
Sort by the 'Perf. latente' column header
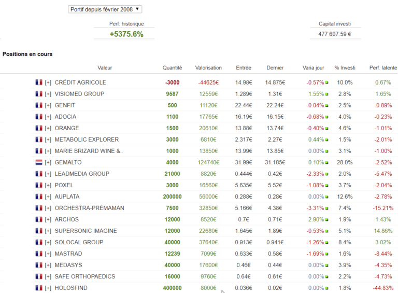click(x=383, y=67)
